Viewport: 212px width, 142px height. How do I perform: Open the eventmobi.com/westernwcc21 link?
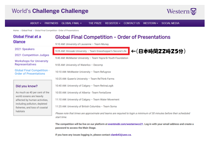click(125, 124)
